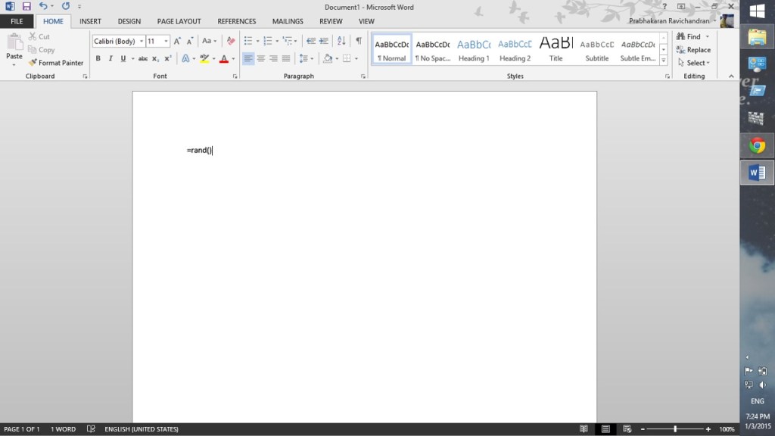Apply bold formatting with the B icon
775x436 pixels.
98,58
